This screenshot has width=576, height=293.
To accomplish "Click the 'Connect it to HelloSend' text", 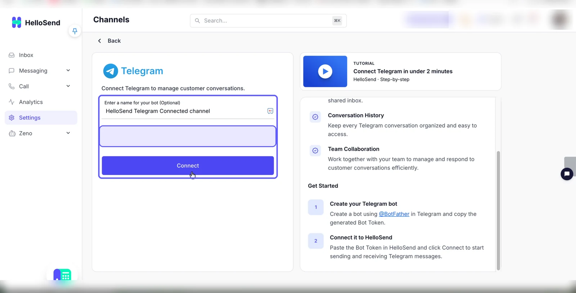I will tap(361, 238).
